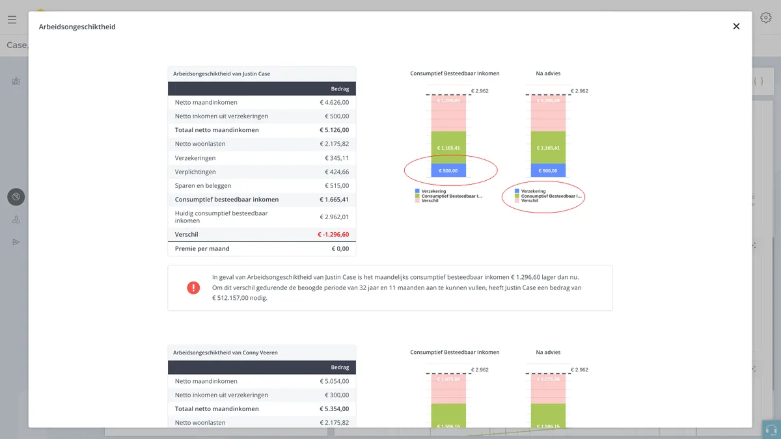Click the warning text mentioning € 512.157,00

coord(397,287)
